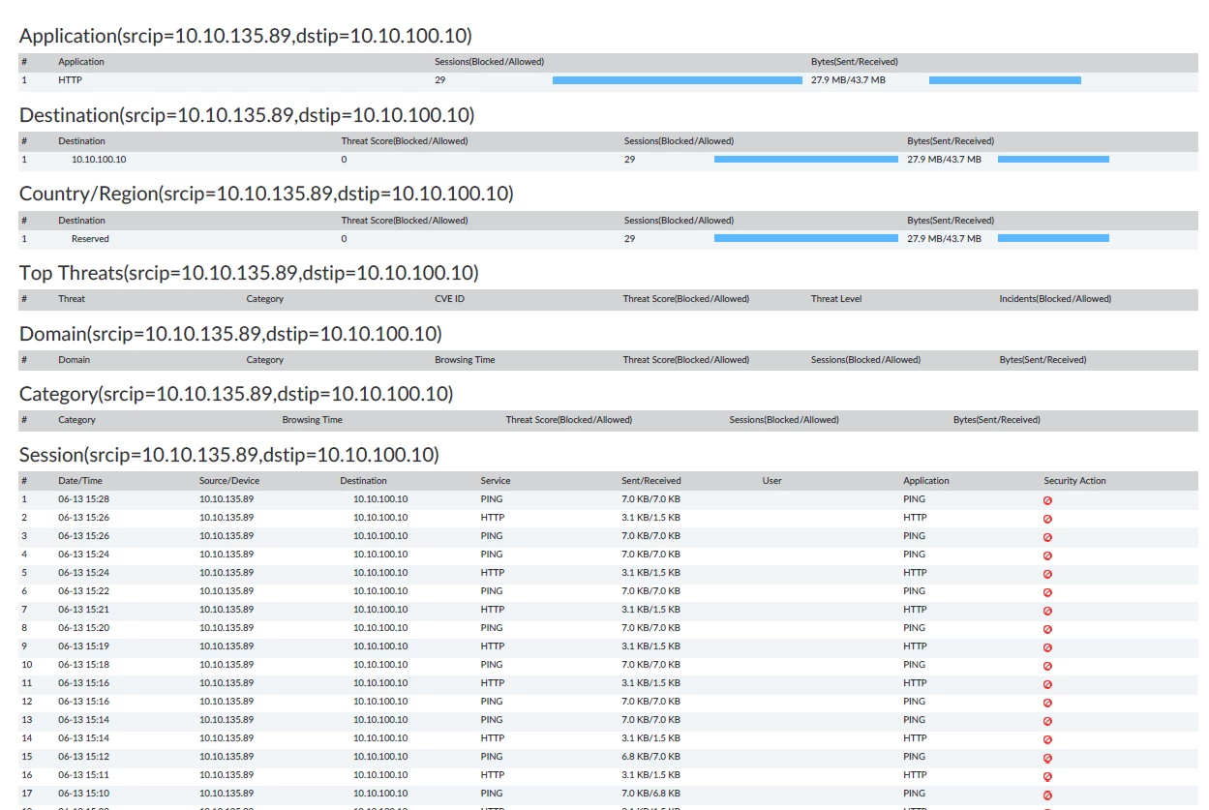Viewport: 1209px width, 810px height.
Task: Click the Sessions bar in the Country/Region table
Action: click(x=806, y=238)
